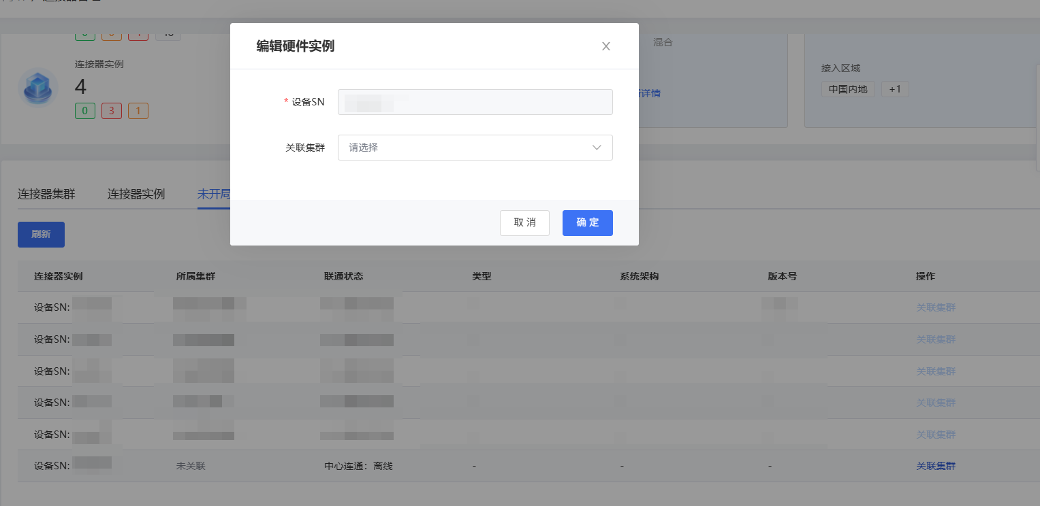Confirm with the 确定 button
Viewport: 1040px width, 506px height.
(x=587, y=223)
